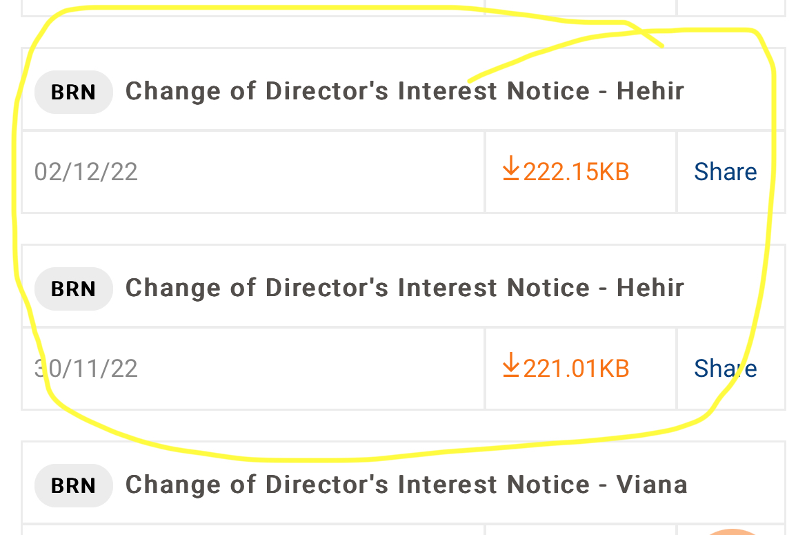Tap orange floating circle at bottom right
The image size is (807, 535).
(x=733, y=530)
